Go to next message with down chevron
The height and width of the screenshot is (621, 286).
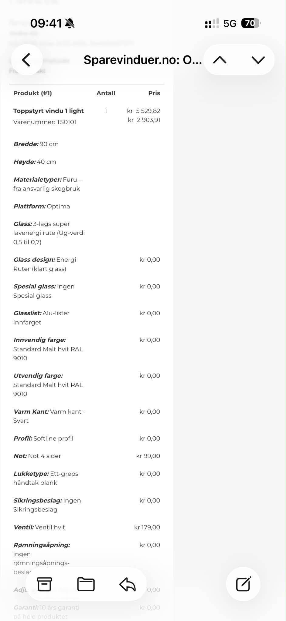[x=258, y=60]
